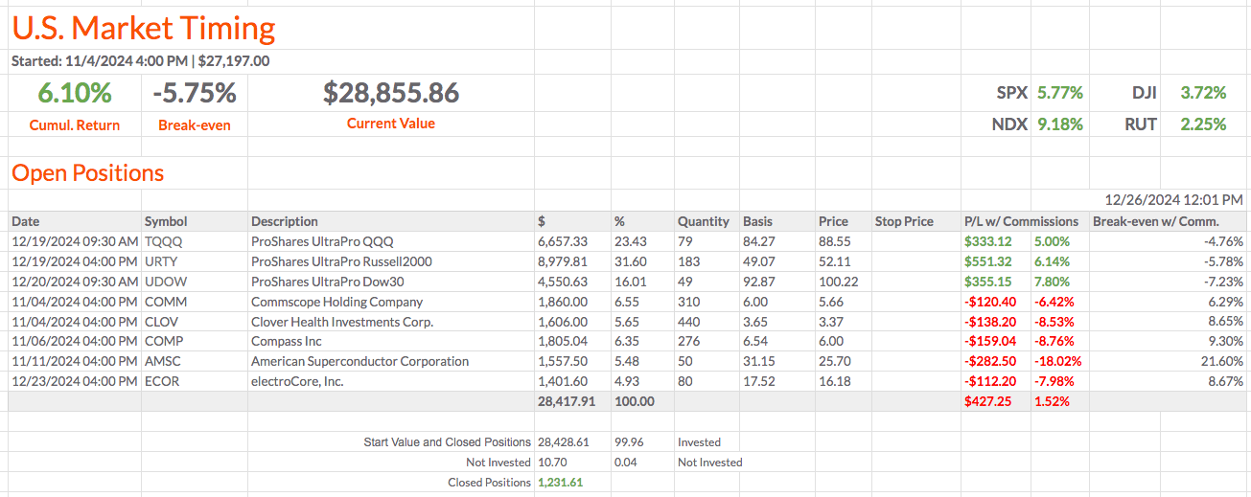Screen dimensions: 1251x497
Task: Select the American Superconductor Corporation row
Action: click(x=359, y=361)
